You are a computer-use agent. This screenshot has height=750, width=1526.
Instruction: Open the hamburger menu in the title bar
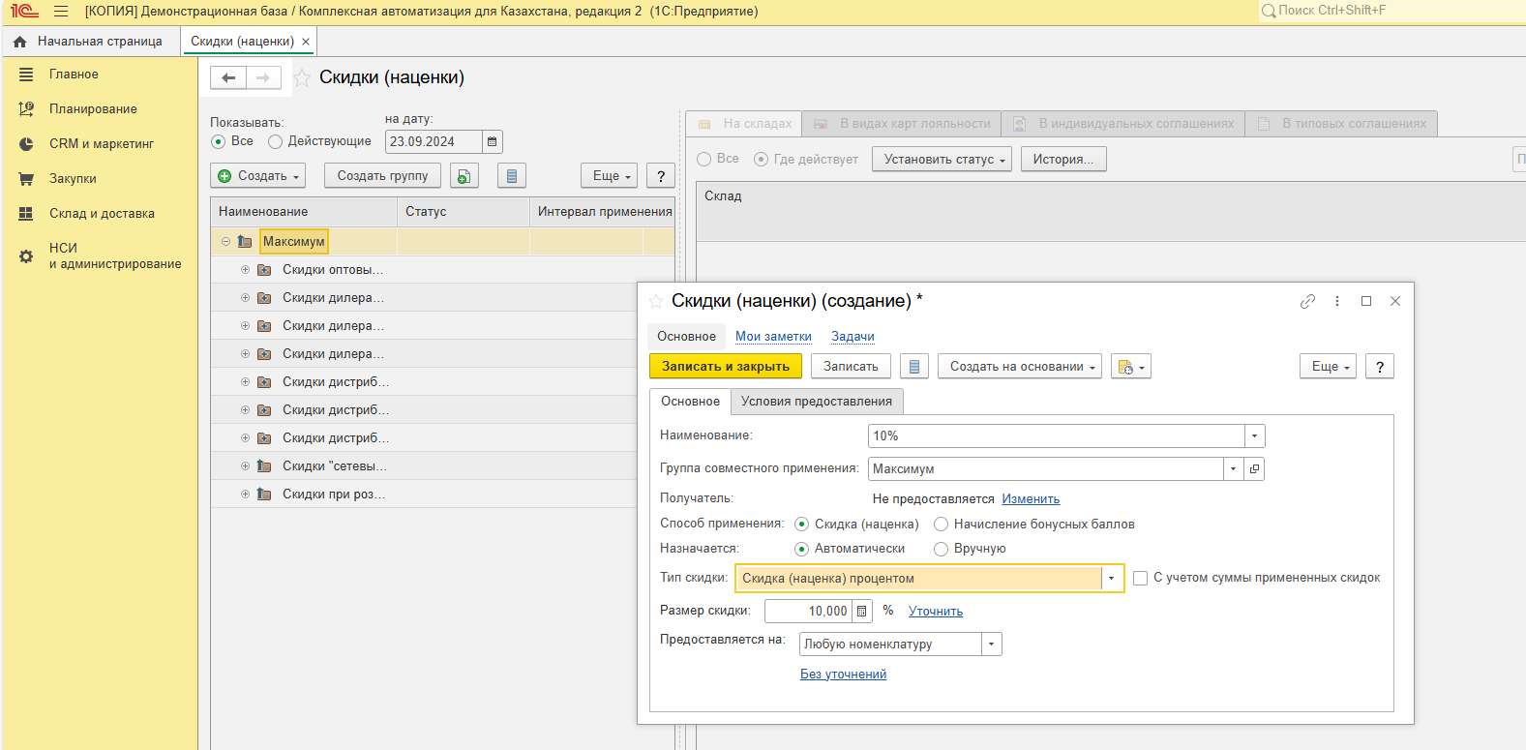(61, 12)
